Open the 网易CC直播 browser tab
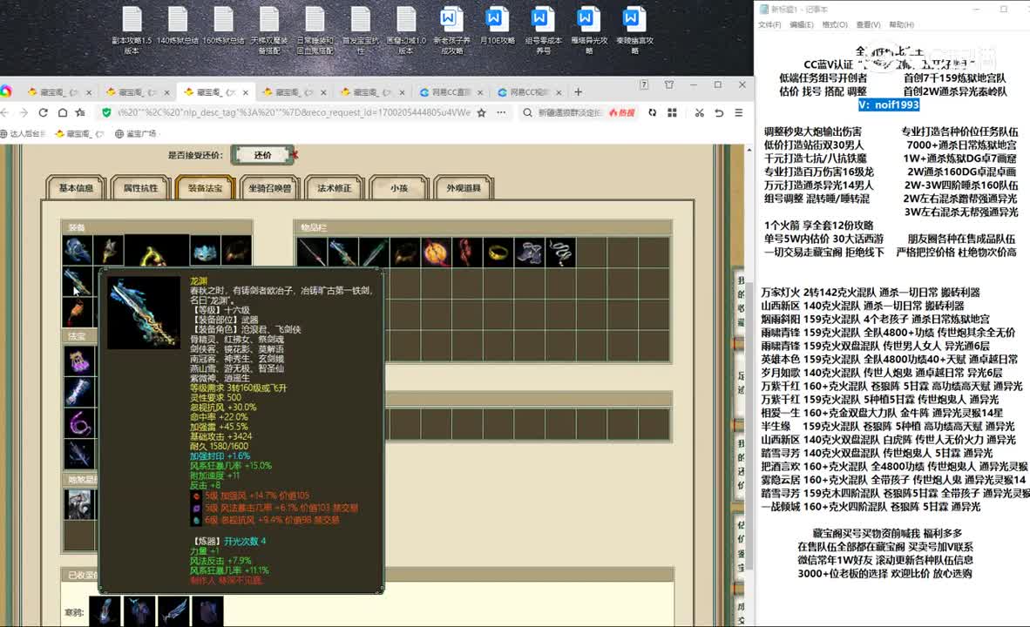This screenshot has height=627, width=1030. [450, 92]
